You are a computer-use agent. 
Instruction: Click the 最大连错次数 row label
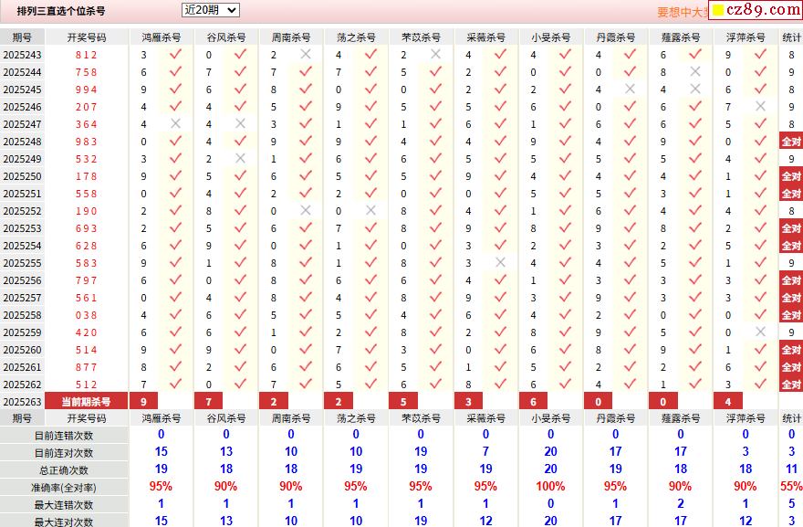pos(64,505)
